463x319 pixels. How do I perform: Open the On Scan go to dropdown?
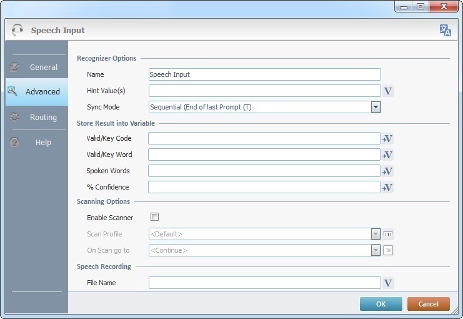pyautogui.click(x=376, y=251)
